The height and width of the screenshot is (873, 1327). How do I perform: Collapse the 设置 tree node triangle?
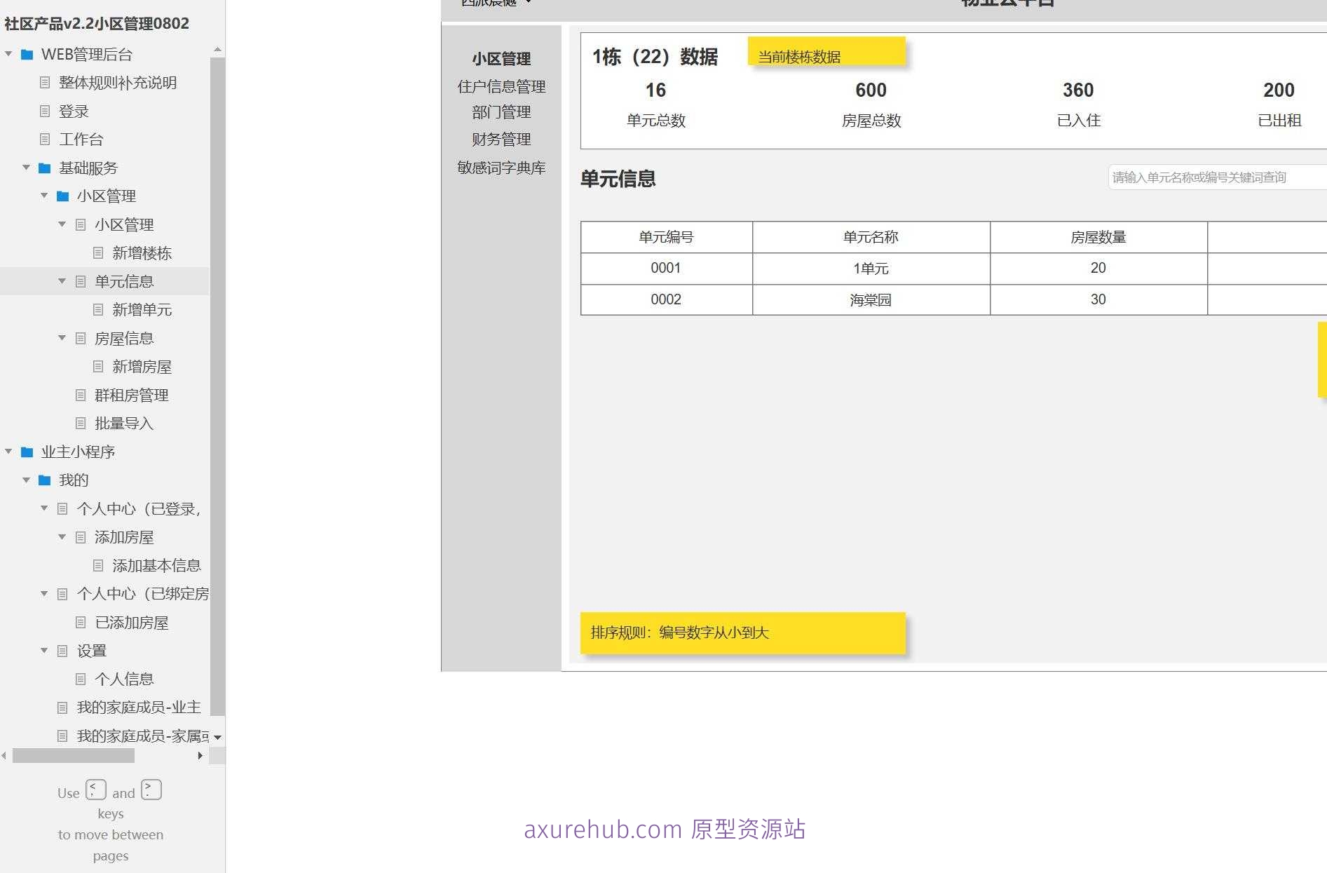click(x=44, y=650)
